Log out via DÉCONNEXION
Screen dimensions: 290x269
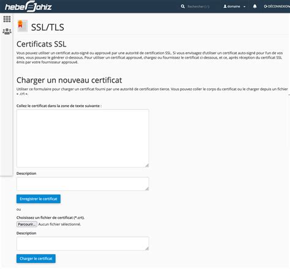pos(277,7)
